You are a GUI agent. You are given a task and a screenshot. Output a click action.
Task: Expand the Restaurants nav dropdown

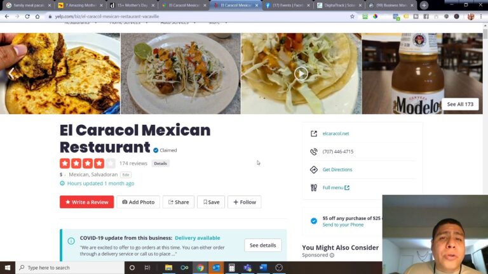pos(81,23)
